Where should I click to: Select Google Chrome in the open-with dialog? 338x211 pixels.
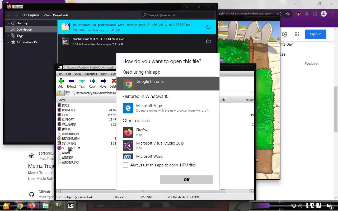coord(168,84)
